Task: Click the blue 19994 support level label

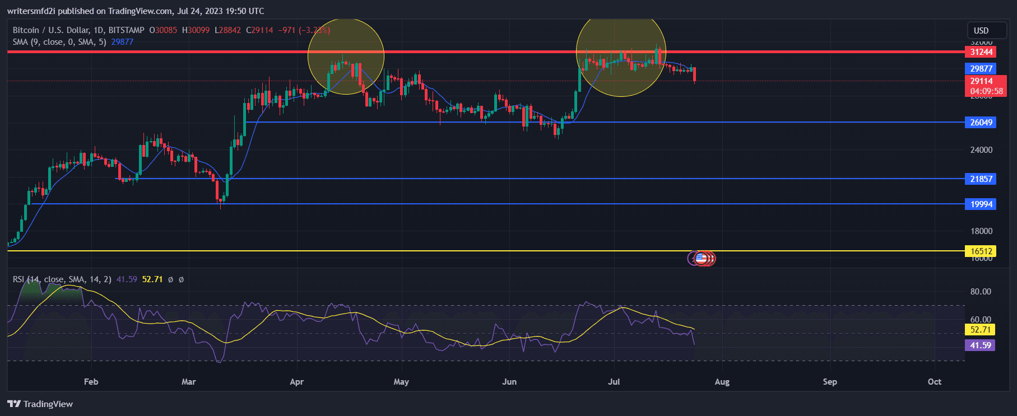Action: [x=981, y=204]
